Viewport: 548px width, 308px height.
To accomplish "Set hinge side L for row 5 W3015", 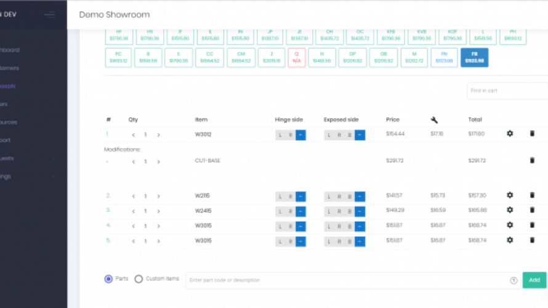I will tap(280, 241).
